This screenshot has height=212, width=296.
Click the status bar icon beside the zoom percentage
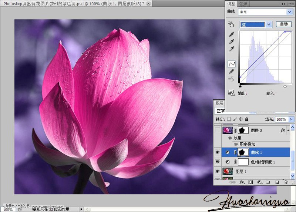pyautogui.click(x=20, y=209)
